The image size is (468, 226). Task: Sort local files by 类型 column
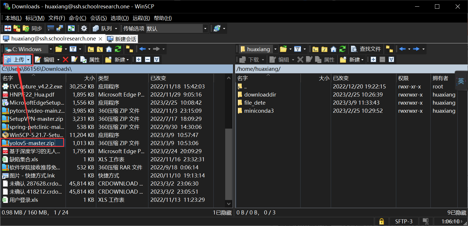tap(122, 78)
